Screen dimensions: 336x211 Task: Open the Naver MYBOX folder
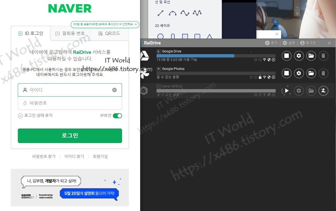[311, 91]
